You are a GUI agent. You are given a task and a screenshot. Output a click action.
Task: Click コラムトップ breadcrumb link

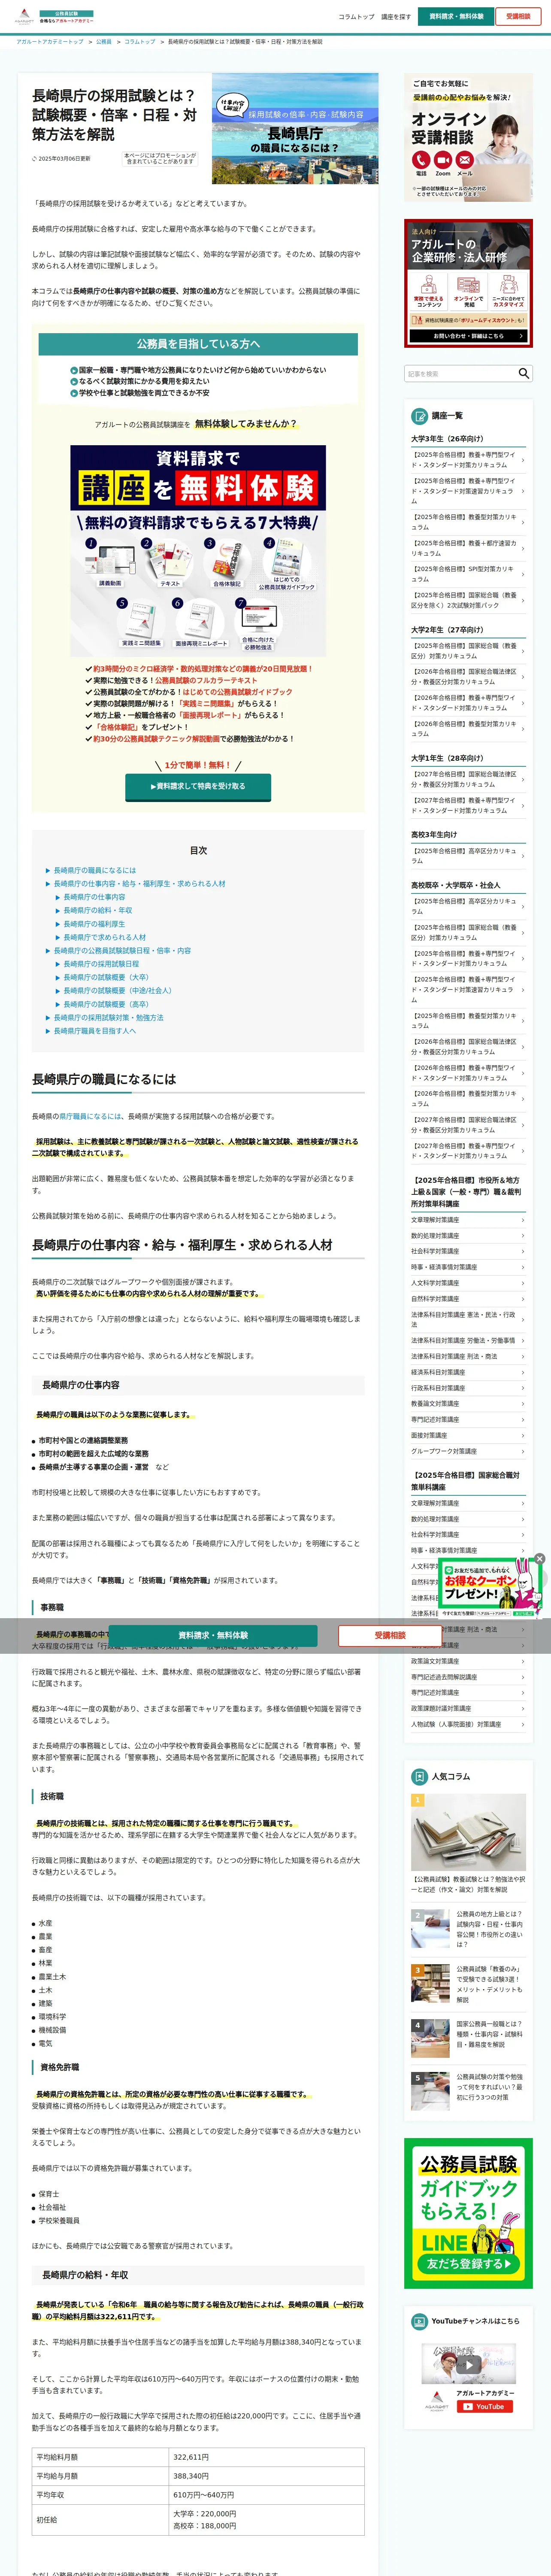tap(140, 42)
